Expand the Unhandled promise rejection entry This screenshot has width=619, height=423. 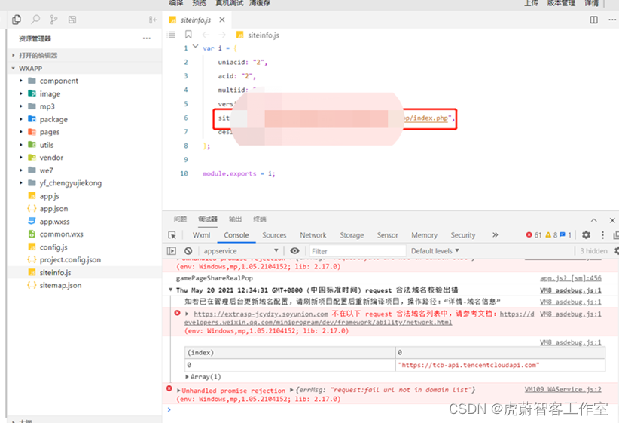178,390
